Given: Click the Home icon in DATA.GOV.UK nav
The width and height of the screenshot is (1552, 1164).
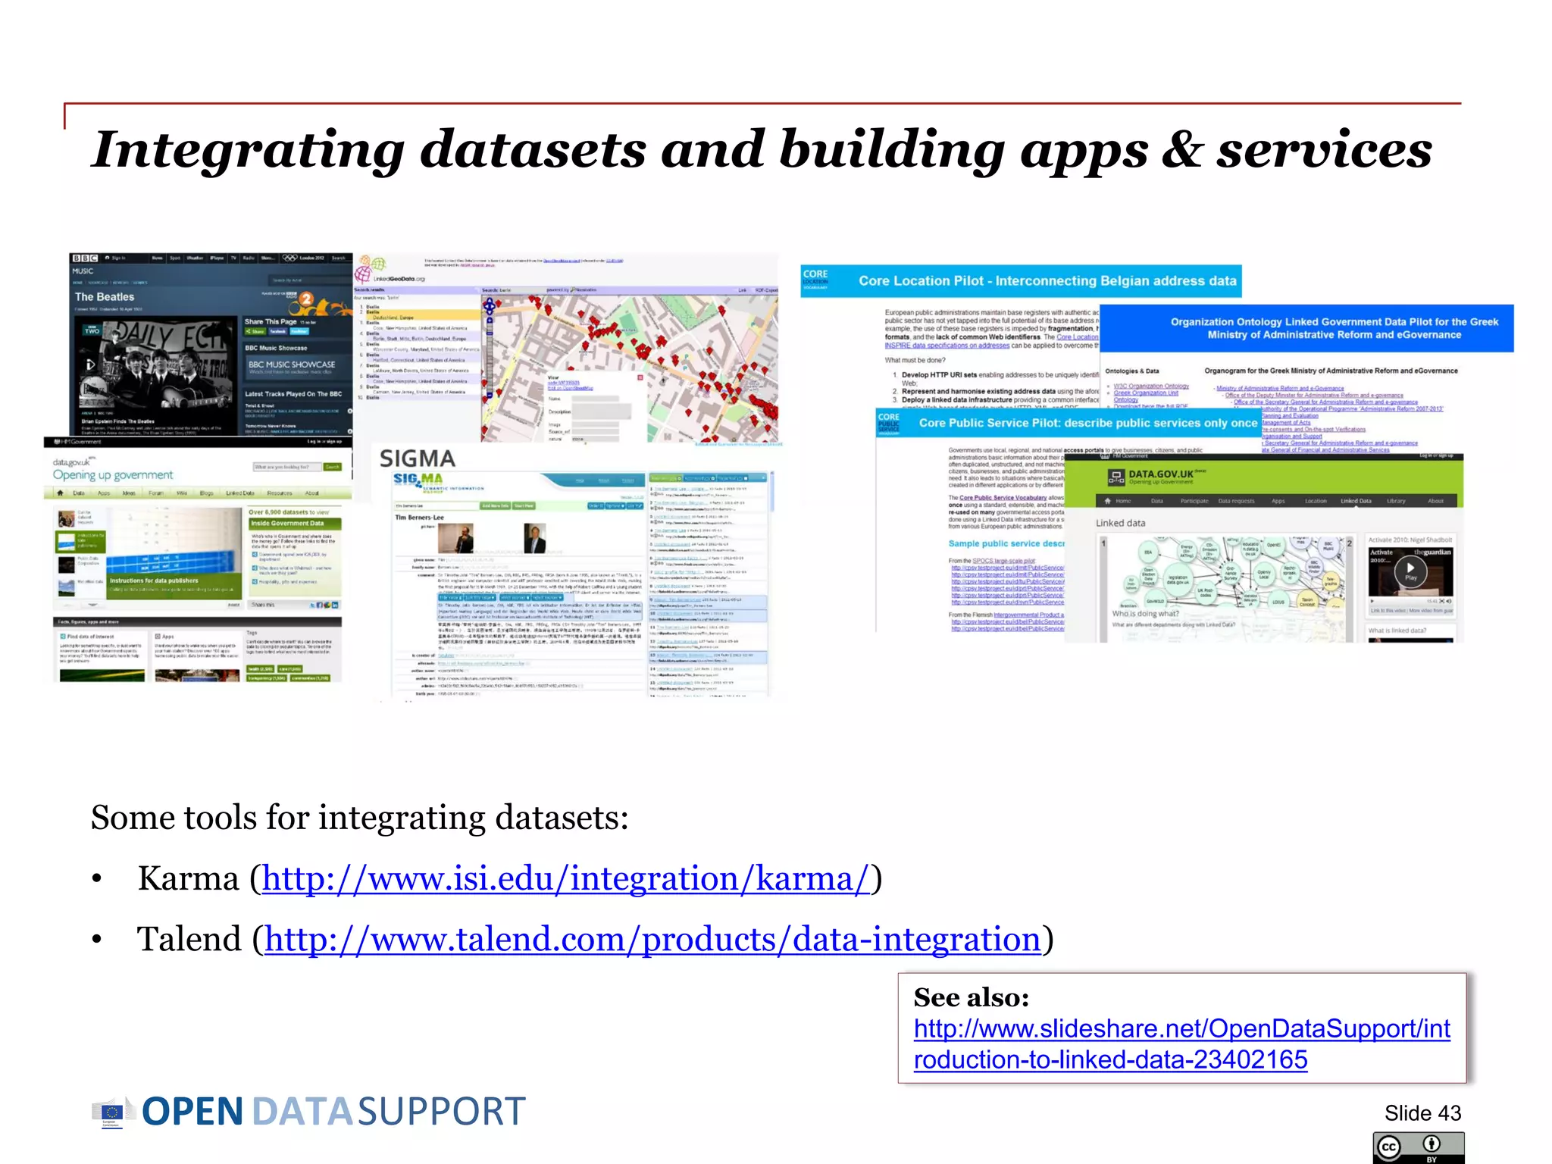Looking at the screenshot, I should [x=1109, y=501].
